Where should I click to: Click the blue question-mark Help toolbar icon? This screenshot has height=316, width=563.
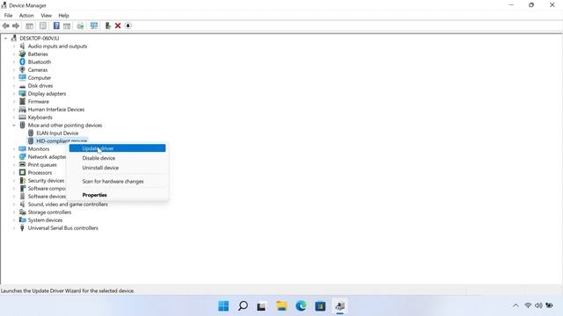coord(56,25)
